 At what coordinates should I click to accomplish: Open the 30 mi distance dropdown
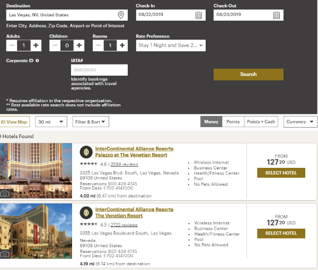point(51,122)
